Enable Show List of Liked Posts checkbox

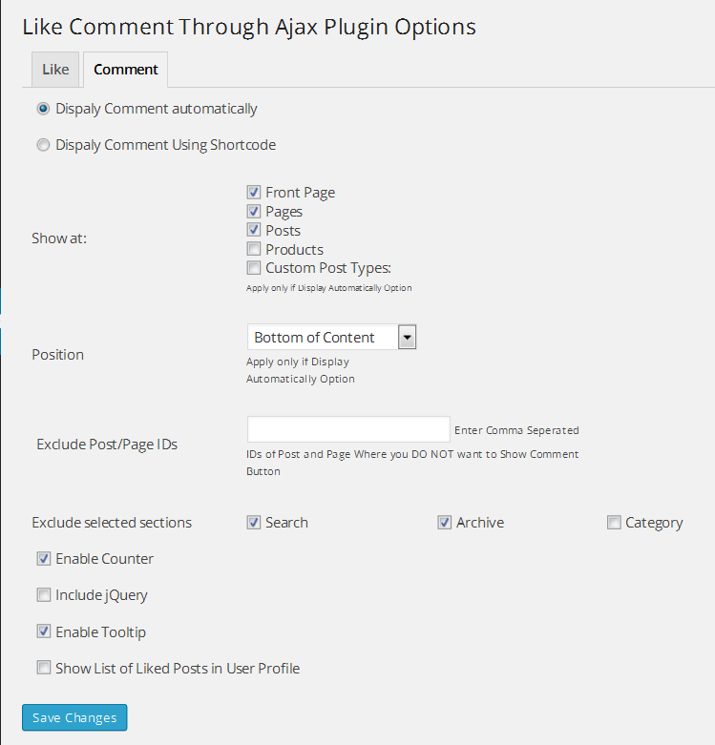click(x=44, y=668)
